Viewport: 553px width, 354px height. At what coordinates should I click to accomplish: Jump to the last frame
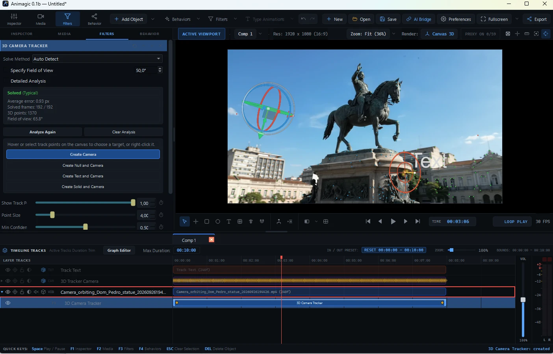pos(418,221)
